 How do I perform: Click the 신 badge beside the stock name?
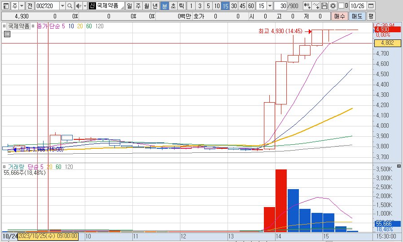coord(92,6)
